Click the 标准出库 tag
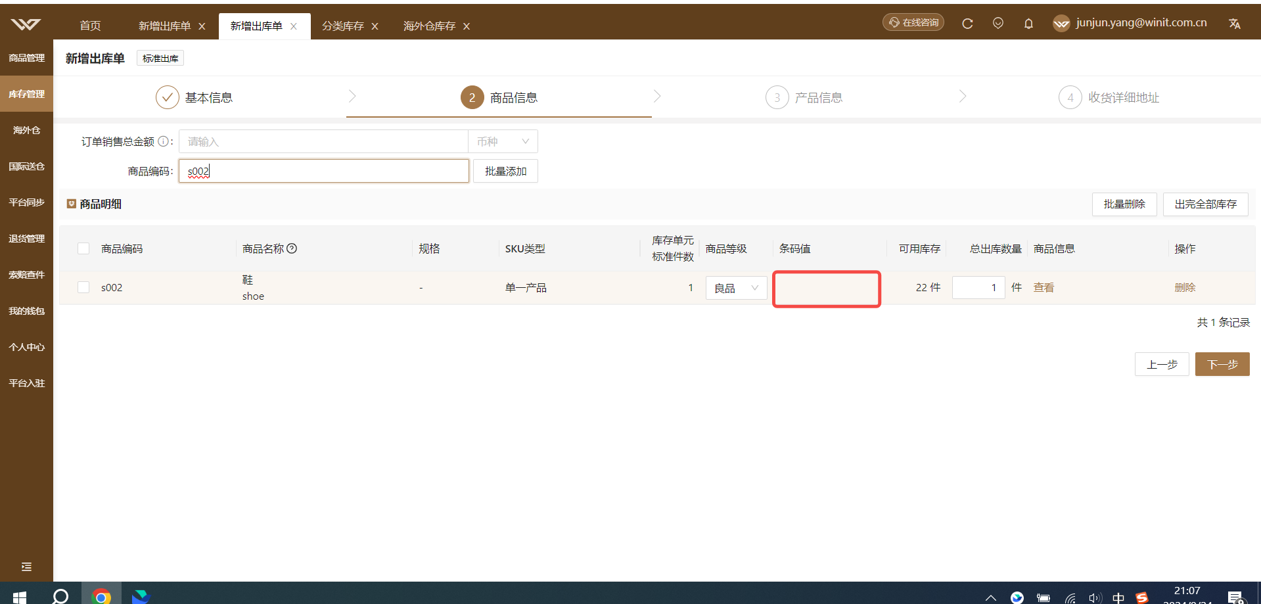1261x604 pixels. (x=160, y=58)
